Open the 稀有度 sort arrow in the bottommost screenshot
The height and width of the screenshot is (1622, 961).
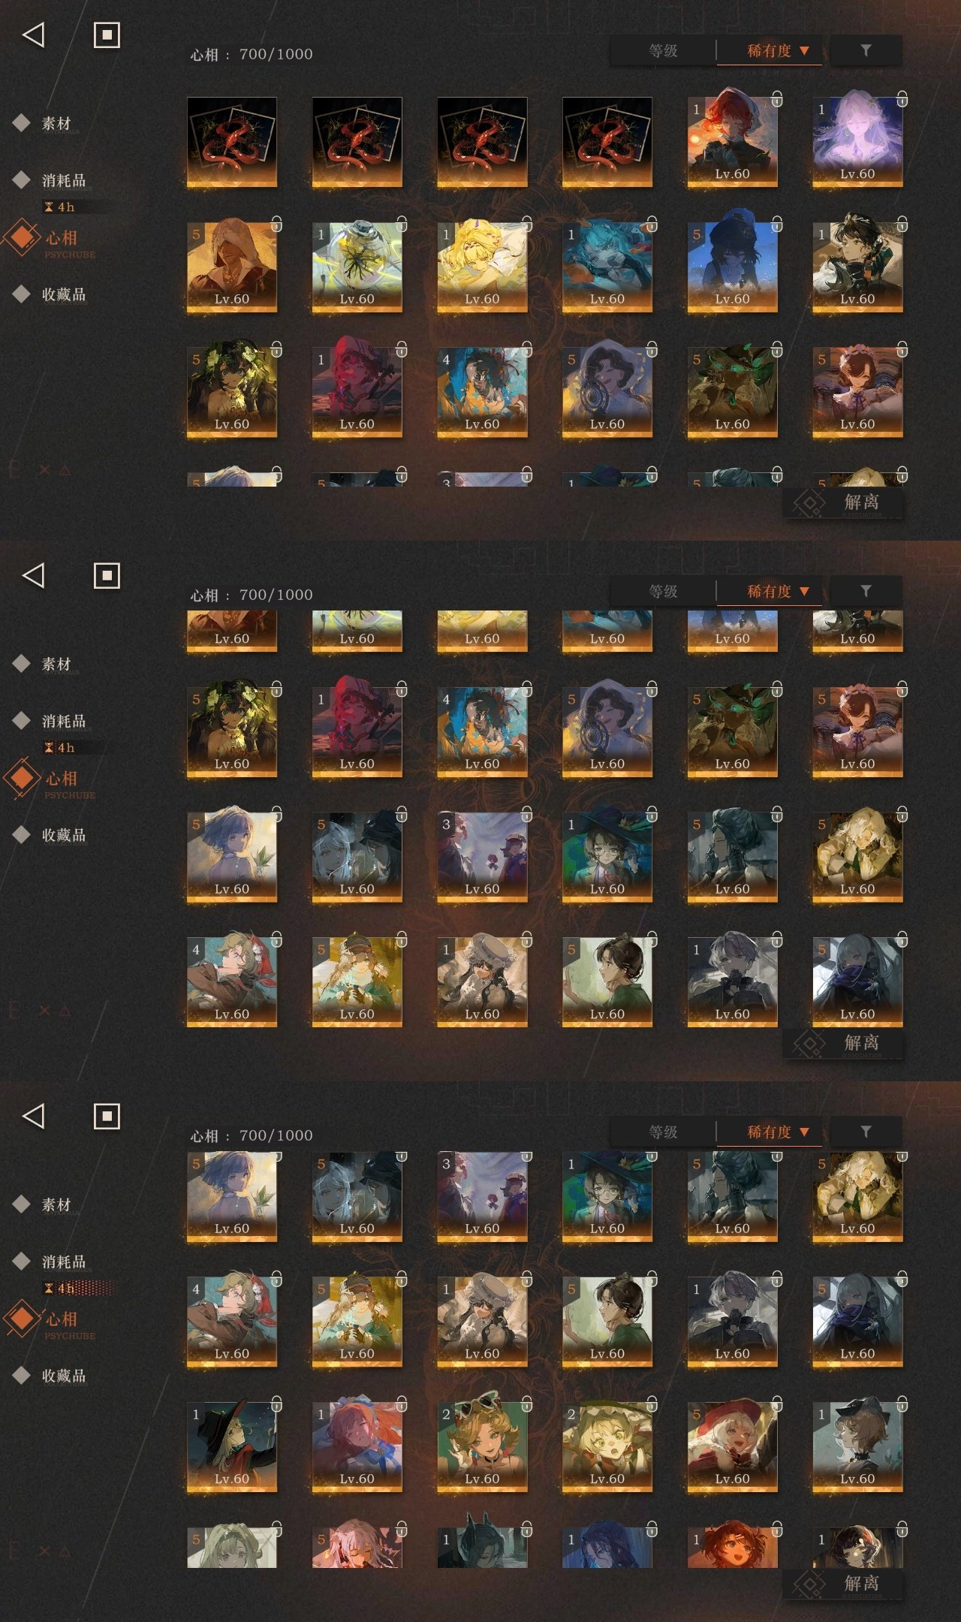pos(804,1132)
